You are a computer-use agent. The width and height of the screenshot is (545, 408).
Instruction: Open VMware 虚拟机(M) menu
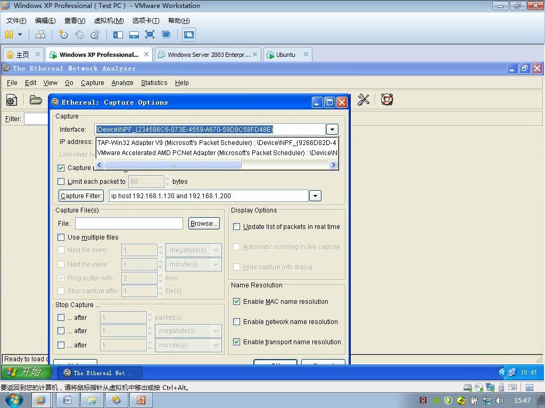109,21
